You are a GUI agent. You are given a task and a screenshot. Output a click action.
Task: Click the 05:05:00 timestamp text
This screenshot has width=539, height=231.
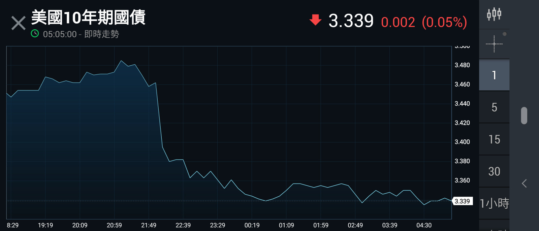click(60, 34)
